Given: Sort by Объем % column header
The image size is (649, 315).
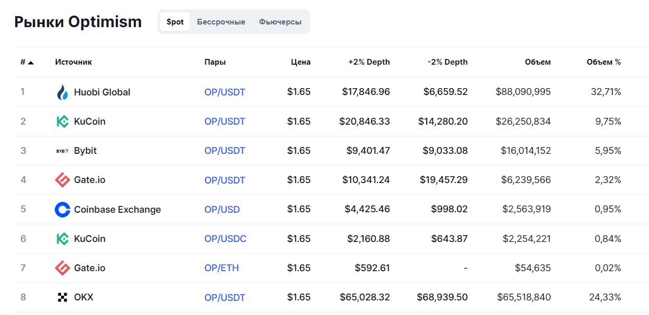Looking at the screenshot, I should coord(604,62).
